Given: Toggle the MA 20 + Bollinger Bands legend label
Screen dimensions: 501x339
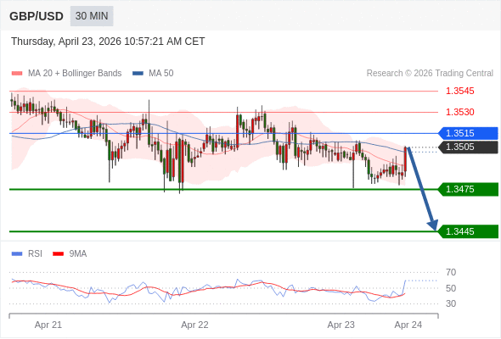Looking at the screenshot, I should (x=75, y=74).
